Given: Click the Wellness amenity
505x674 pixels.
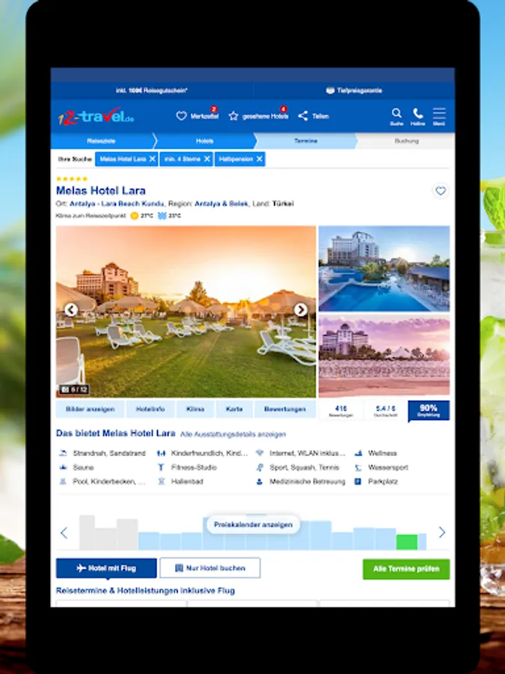Looking at the screenshot, I should (x=376, y=453).
